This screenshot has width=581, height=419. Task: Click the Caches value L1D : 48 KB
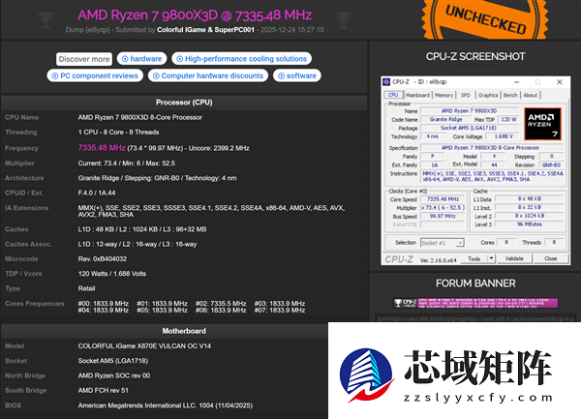tap(142, 229)
